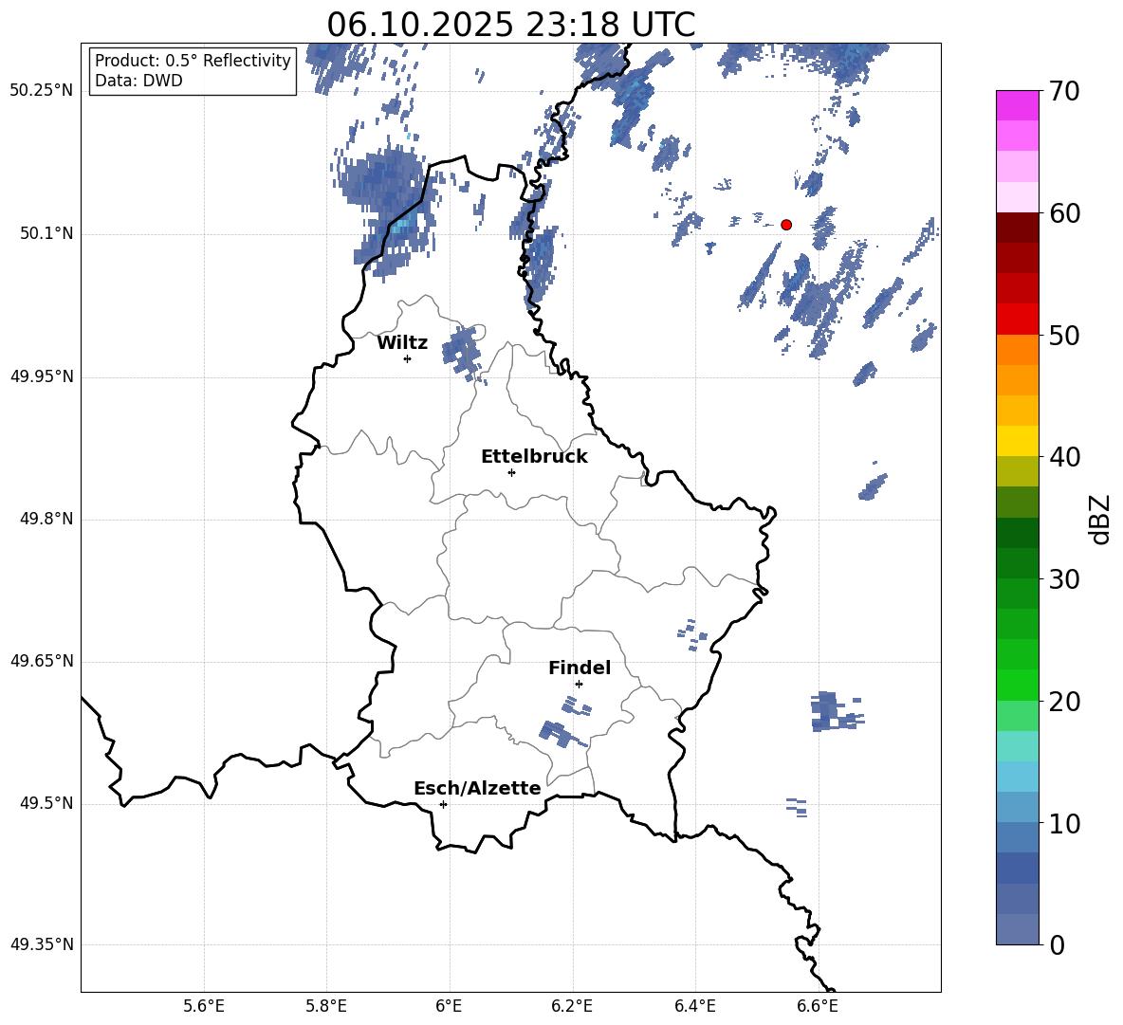Click the 49.5°N latitude label
Screen dimensions: 1123x1025
click(46, 803)
